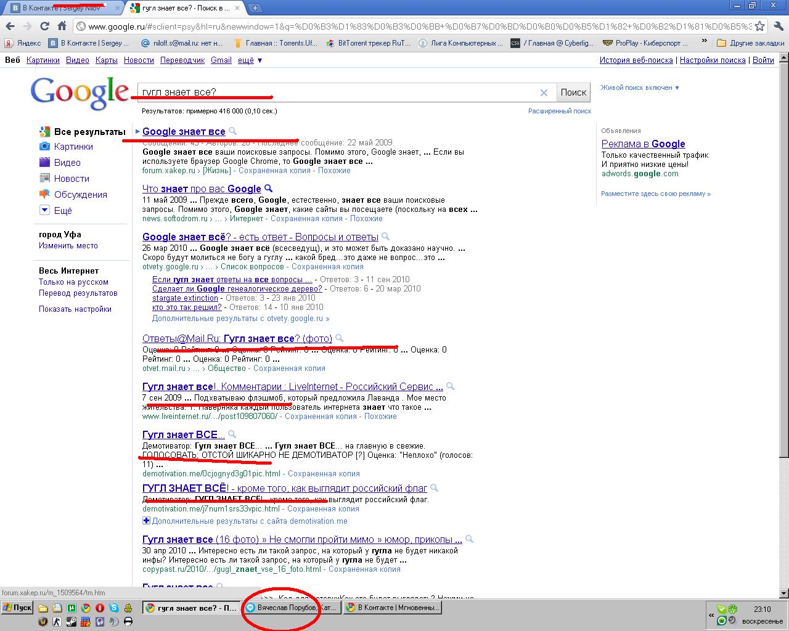Open the 'BitTorrent трекер RuT...' bookmark
Screen dimensions: 789x631
tap(369, 43)
